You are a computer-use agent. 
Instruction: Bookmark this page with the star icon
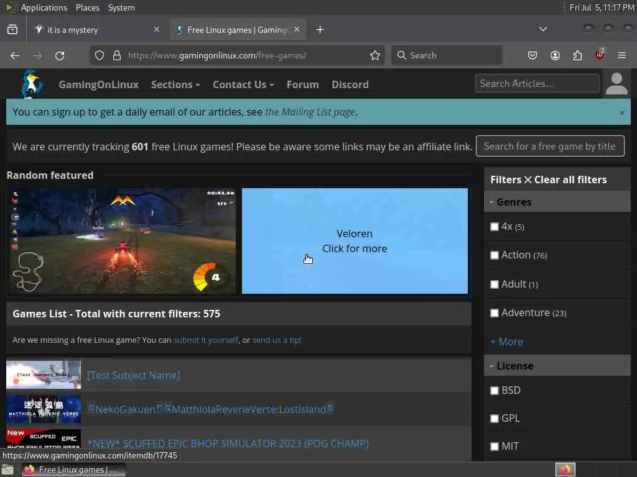tap(375, 55)
